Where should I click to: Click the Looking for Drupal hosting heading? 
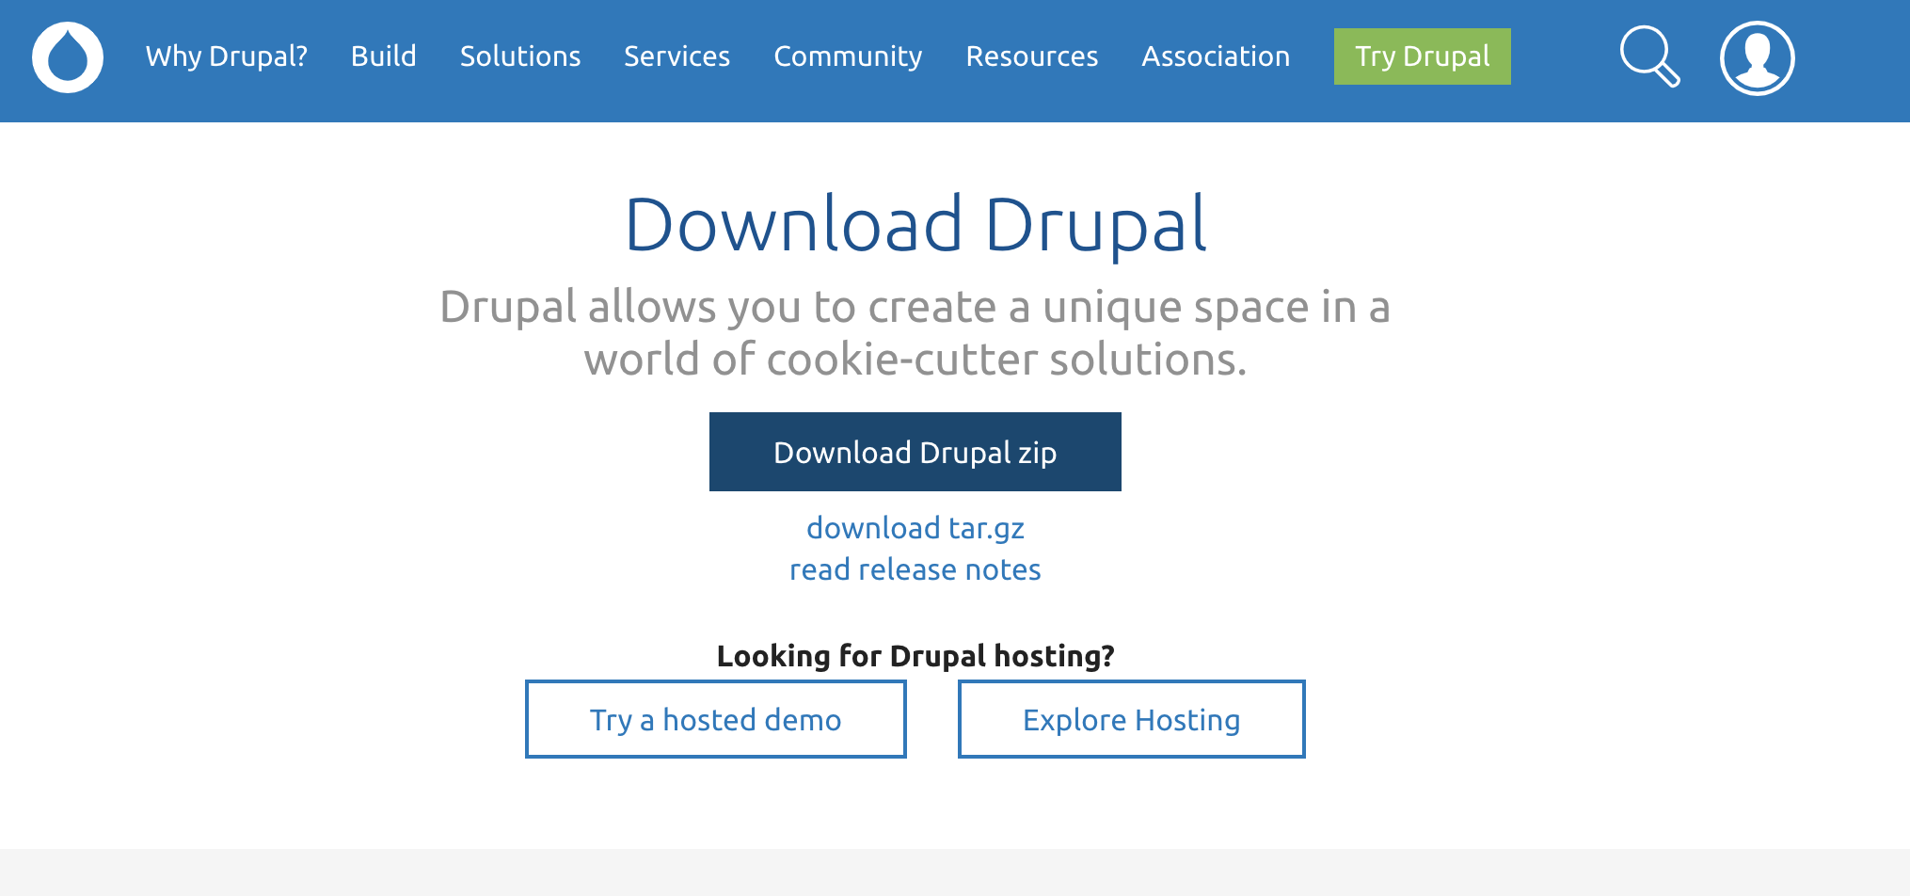tap(915, 656)
